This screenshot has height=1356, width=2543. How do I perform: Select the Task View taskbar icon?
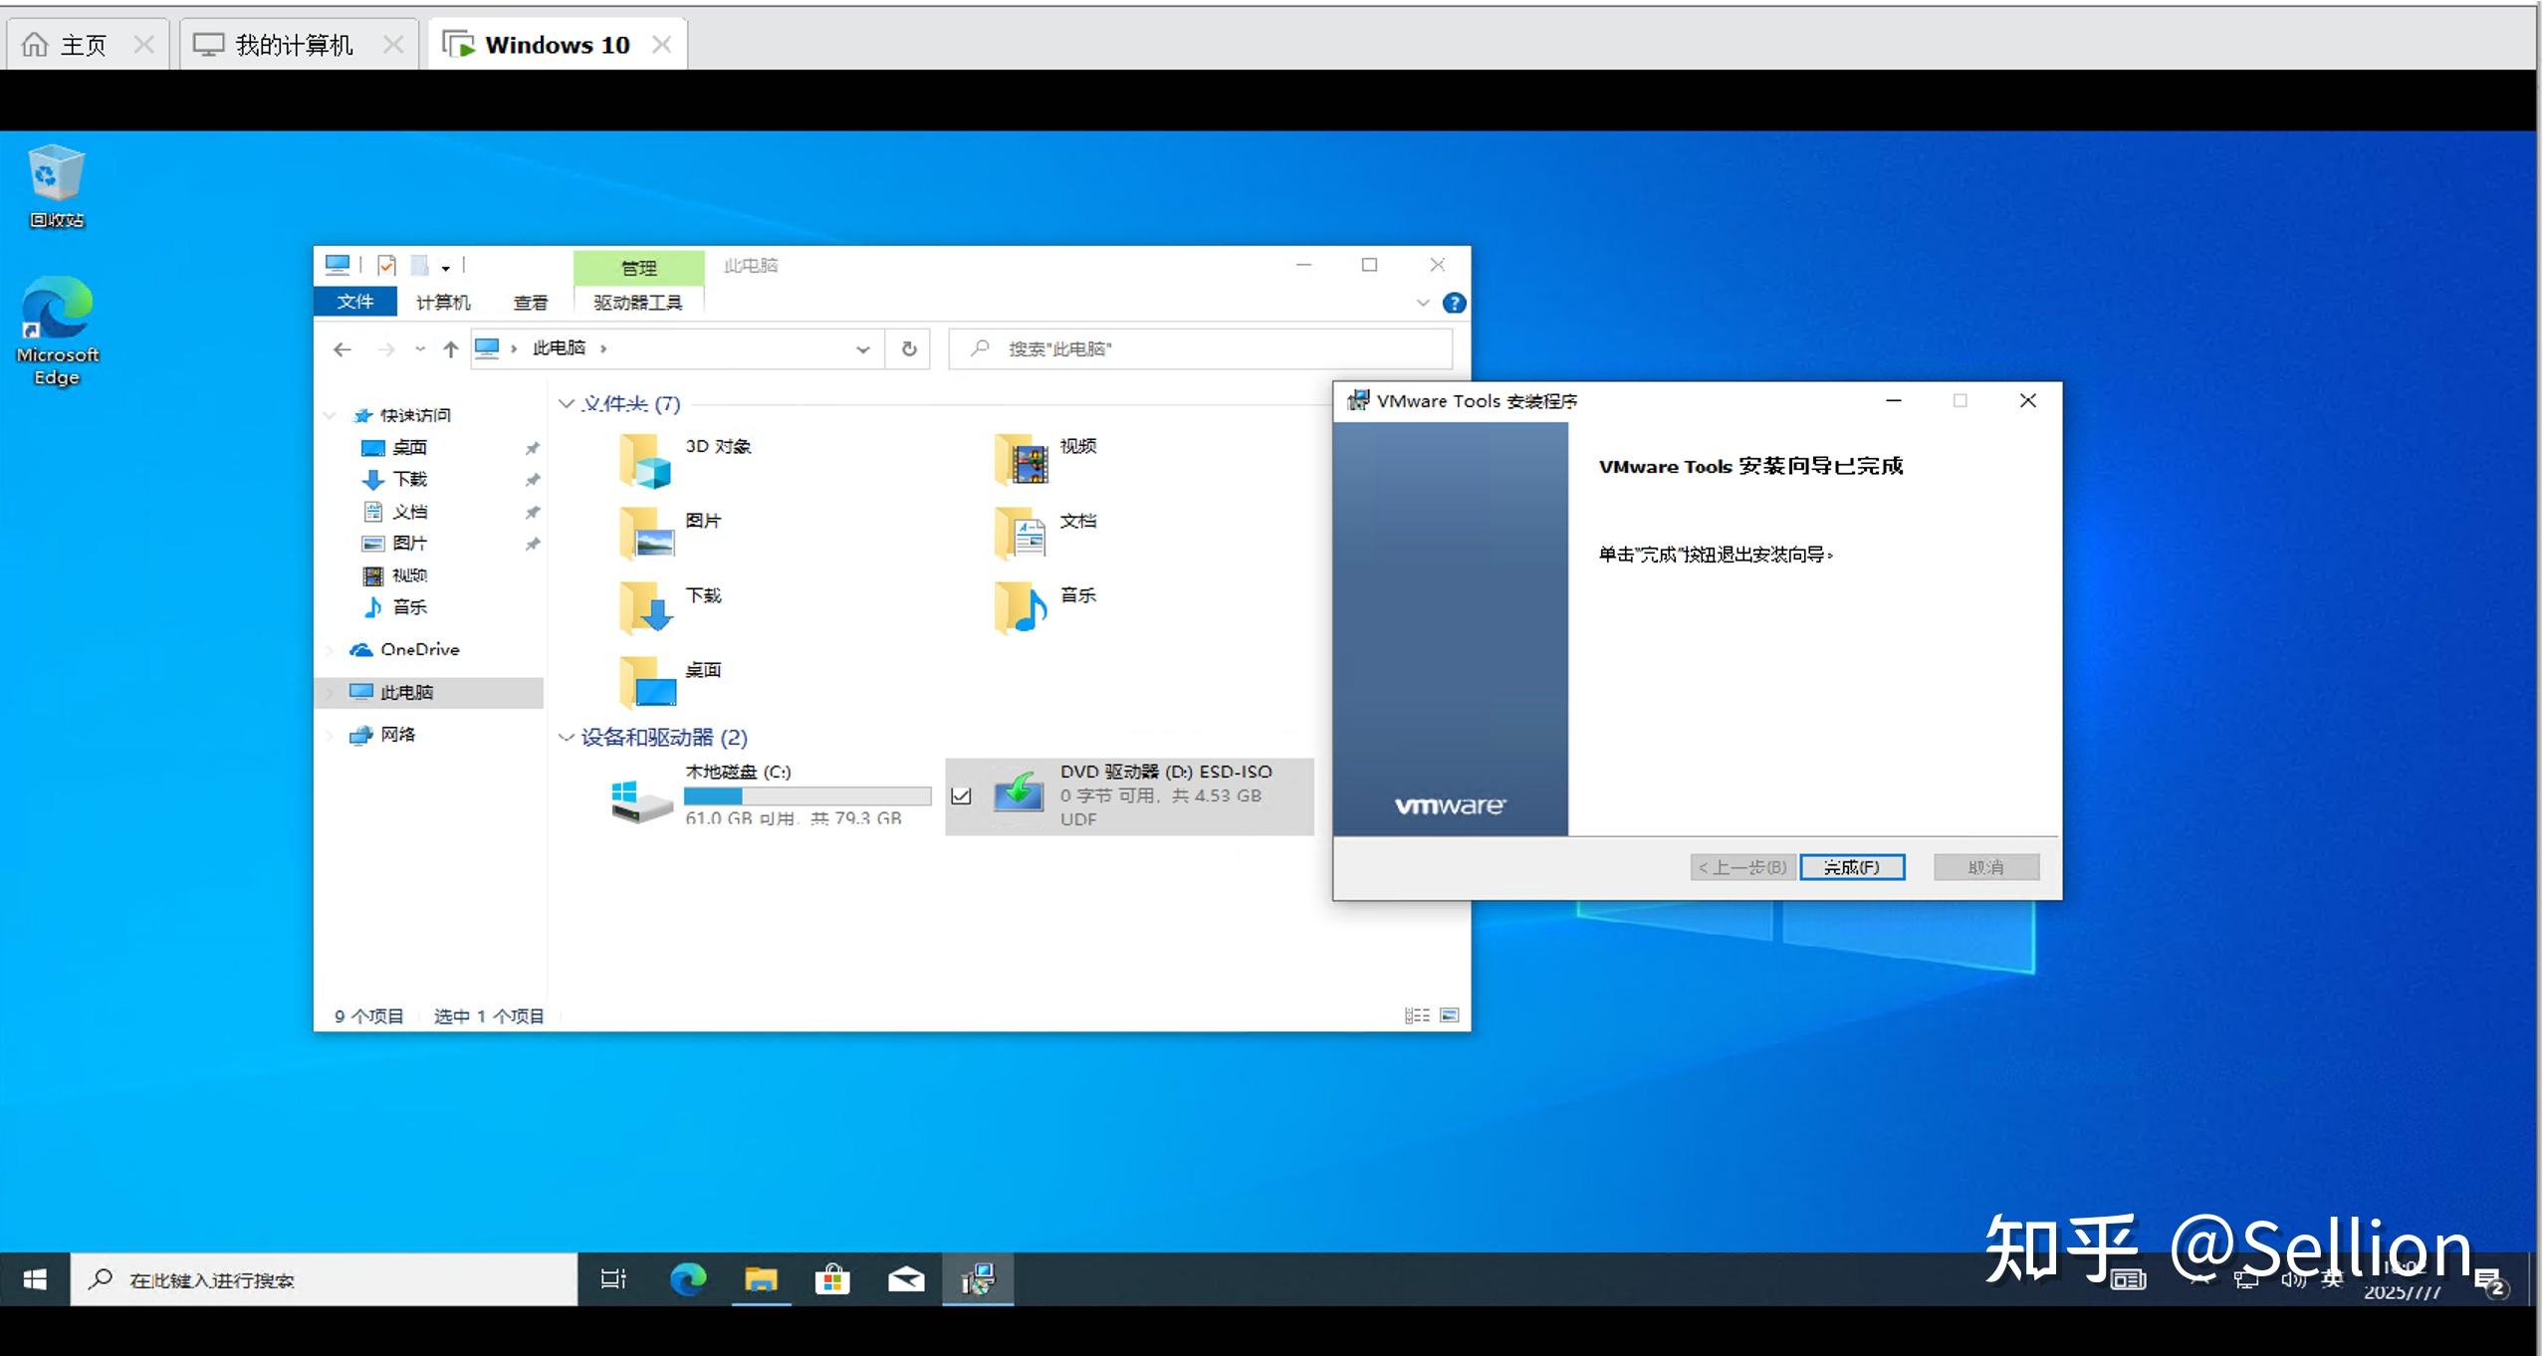[613, 1279]
